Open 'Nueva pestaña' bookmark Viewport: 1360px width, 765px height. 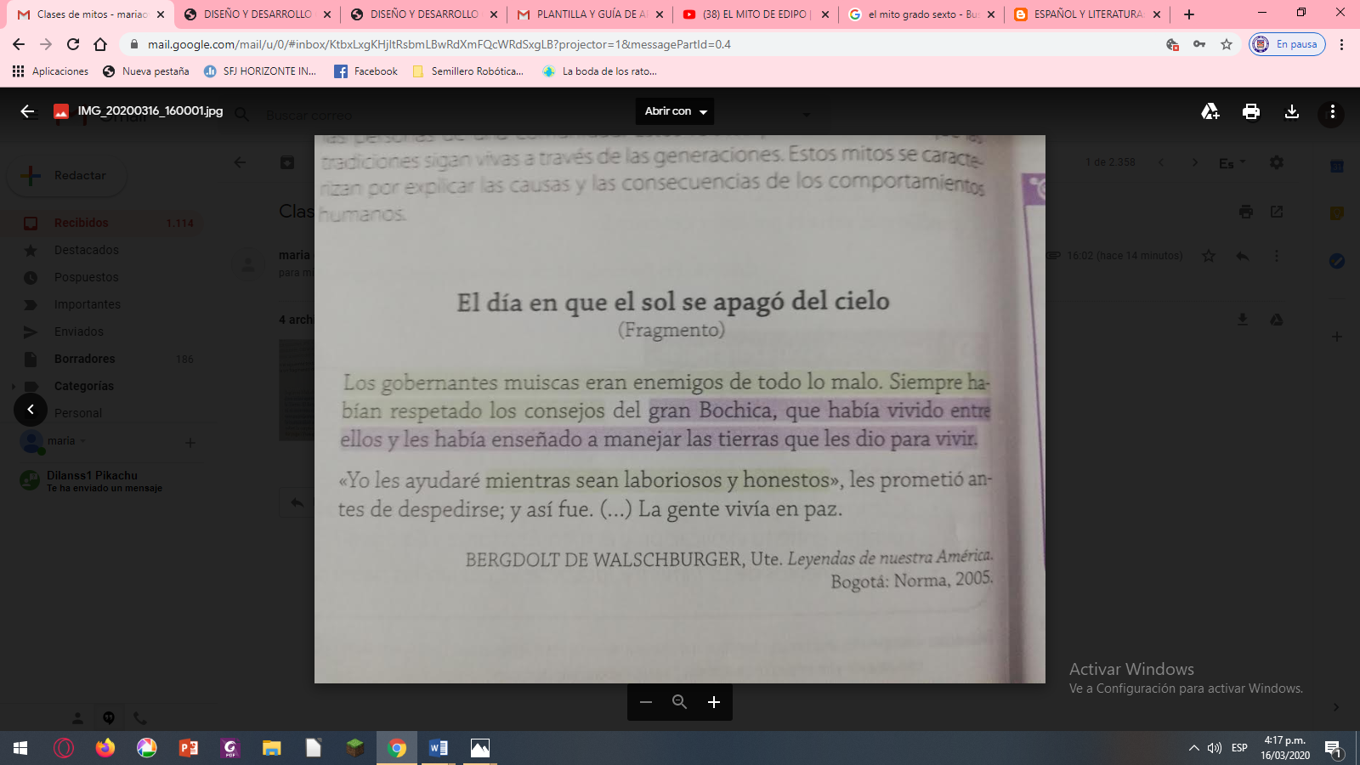point(146,71)
